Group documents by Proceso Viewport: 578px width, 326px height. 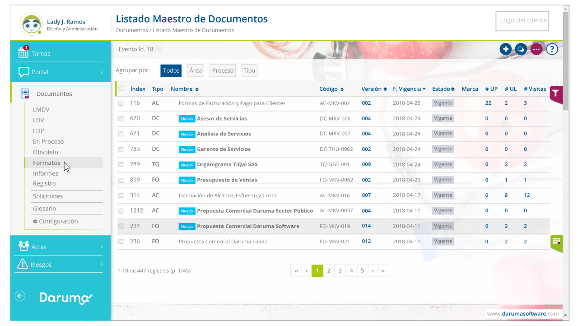click(x=223, y=70)
